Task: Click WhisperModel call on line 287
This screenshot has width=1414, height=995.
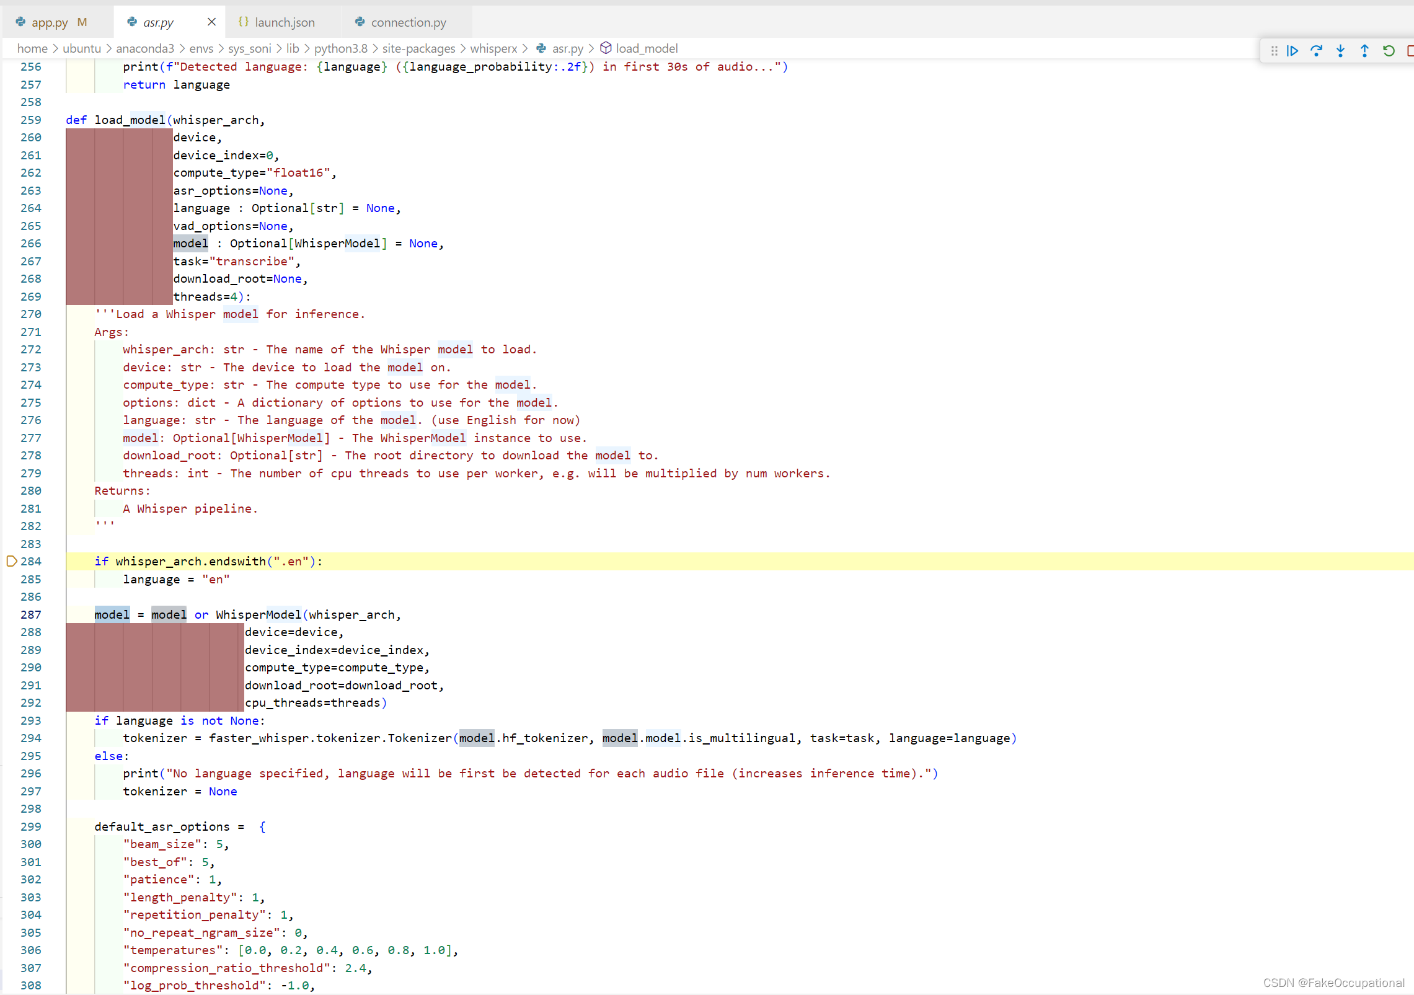Action: [258, 614]
